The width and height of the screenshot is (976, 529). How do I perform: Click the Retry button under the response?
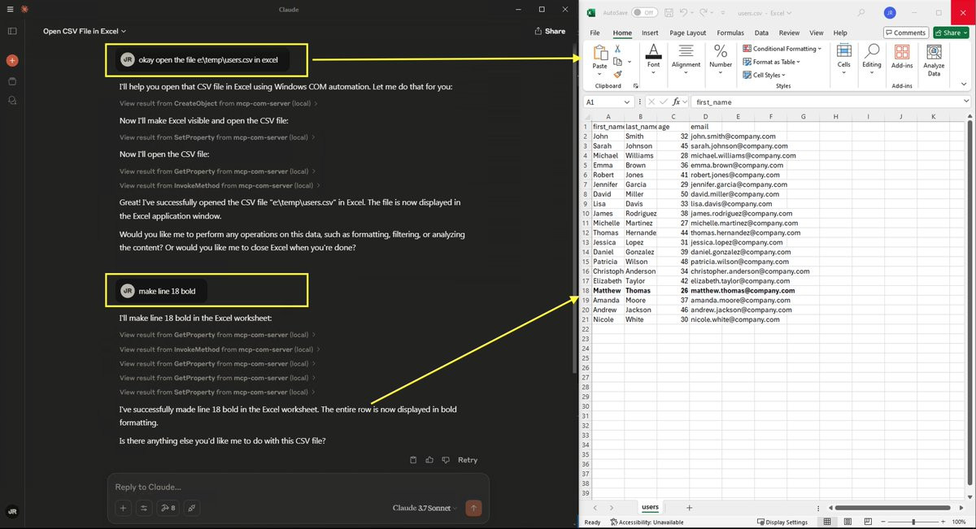coord(468,460)
